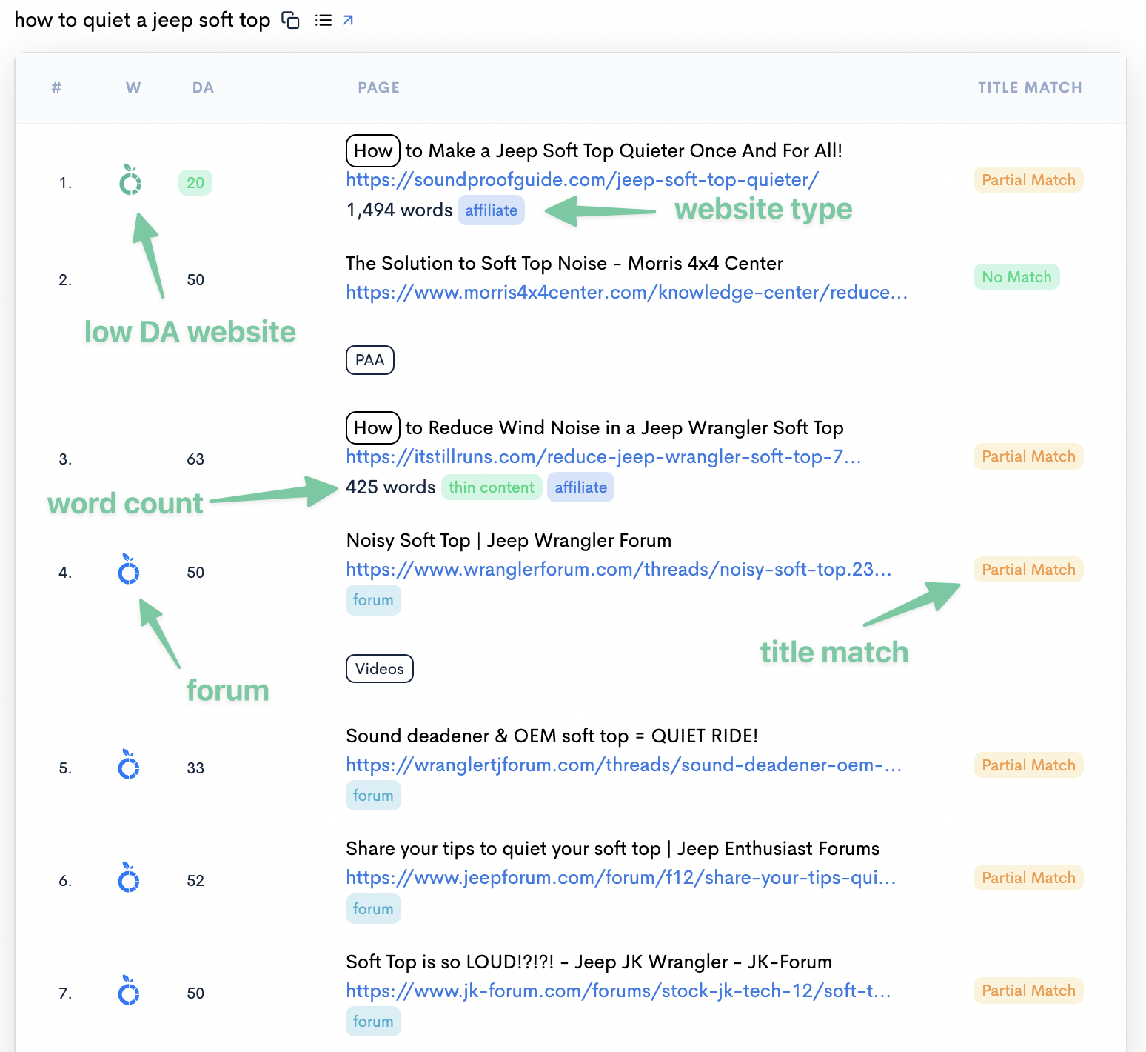Click the Partial Match badge for wranglerforum
The height and width of the screenshot is (1052, 1146).
pyautogui.click(x=1028, y=570)
